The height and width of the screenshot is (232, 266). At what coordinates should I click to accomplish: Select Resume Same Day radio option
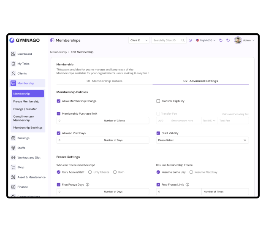pos(158,172)
